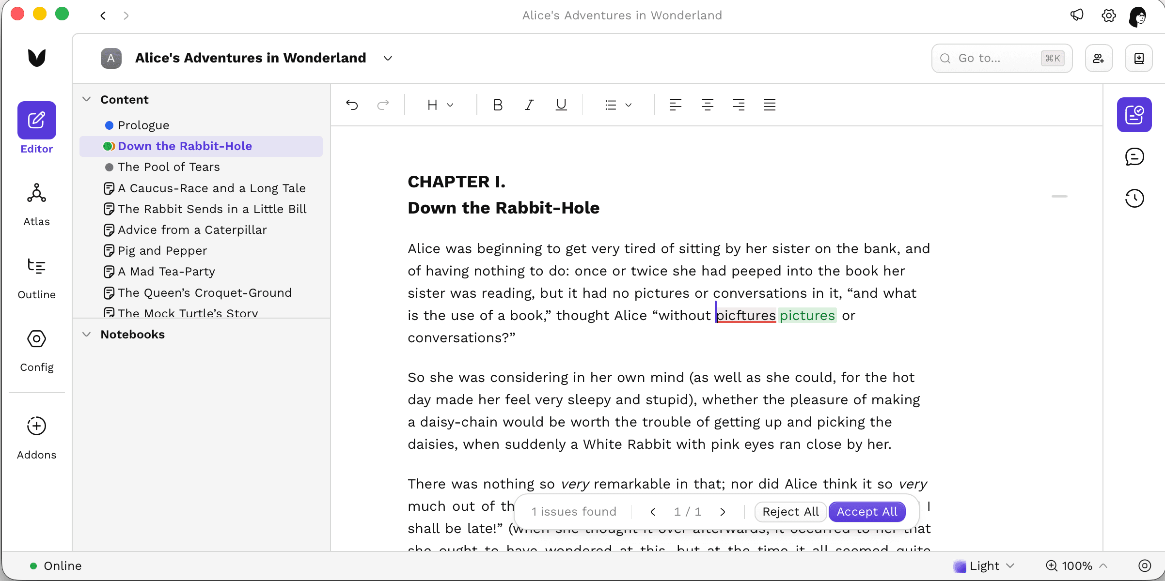Toggle italic formatting
The height and width of the screenshot is (581, 1165).
click(x=529, y=105)
